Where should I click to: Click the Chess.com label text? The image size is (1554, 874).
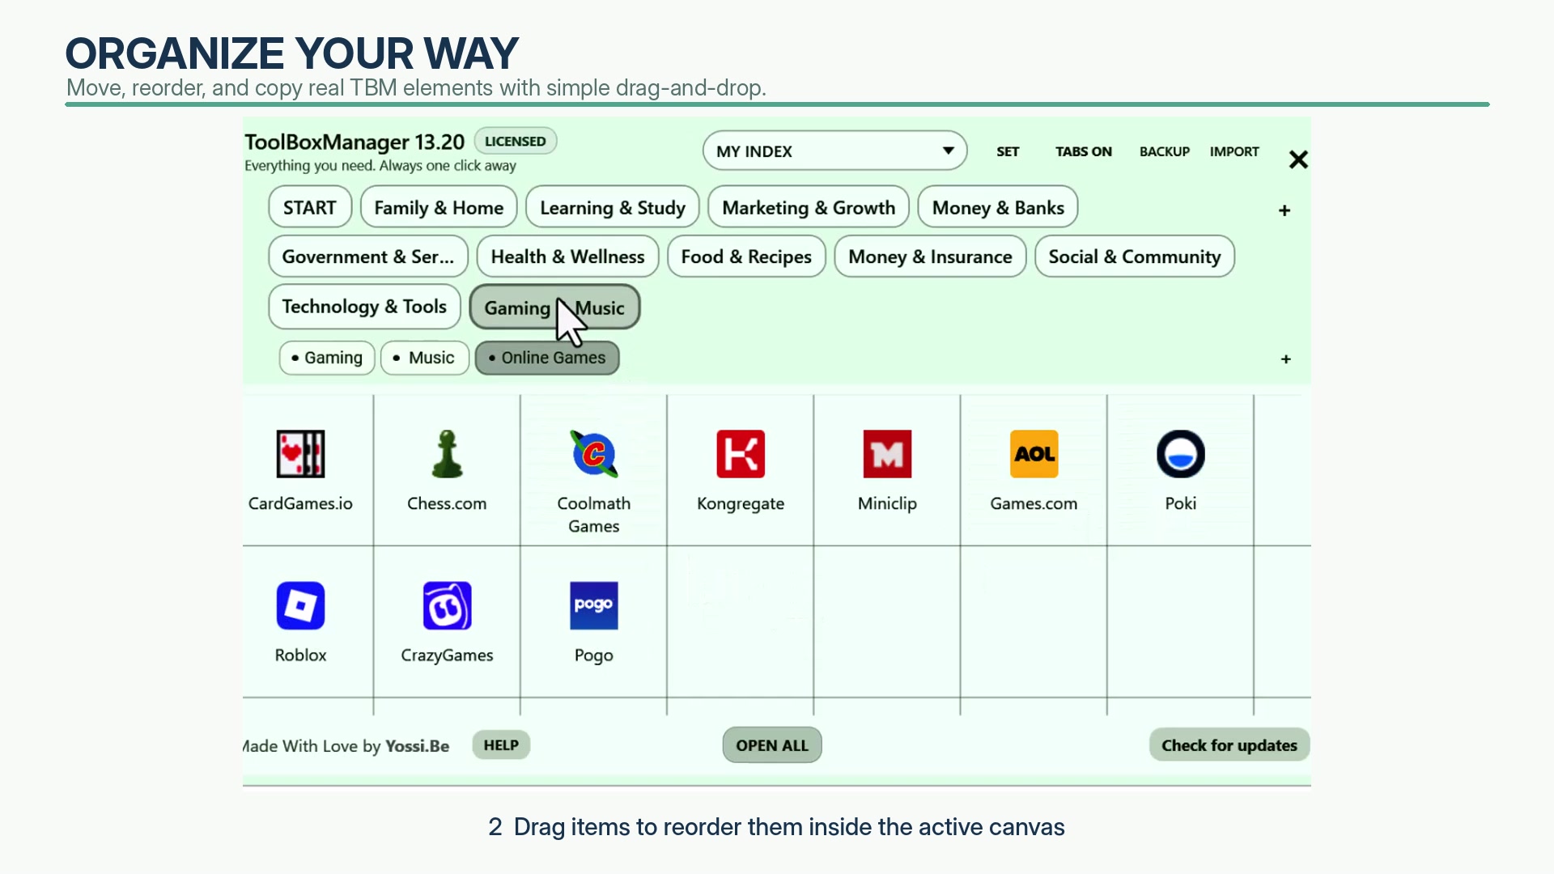[447, 503]
